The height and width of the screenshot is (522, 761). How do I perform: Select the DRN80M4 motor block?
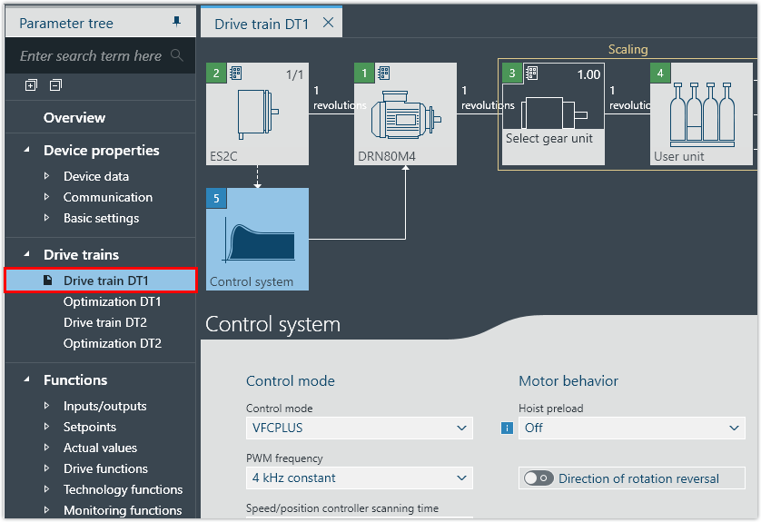[405, 113]
